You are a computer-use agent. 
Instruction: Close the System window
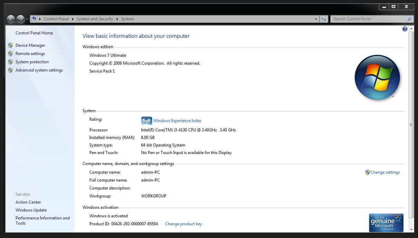[x=406, y=7]
